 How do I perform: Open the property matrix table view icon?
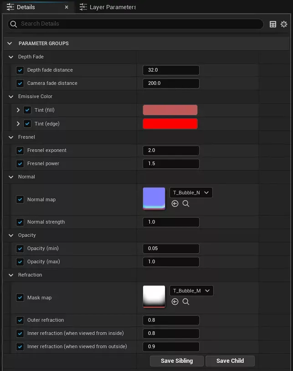click(x=273, y=24)
